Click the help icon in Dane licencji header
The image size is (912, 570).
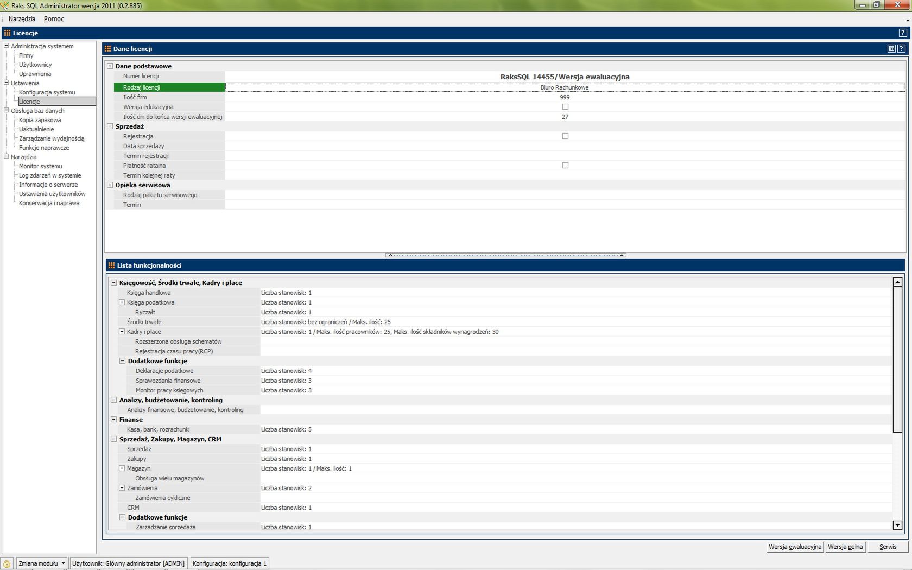click(901, 48)
